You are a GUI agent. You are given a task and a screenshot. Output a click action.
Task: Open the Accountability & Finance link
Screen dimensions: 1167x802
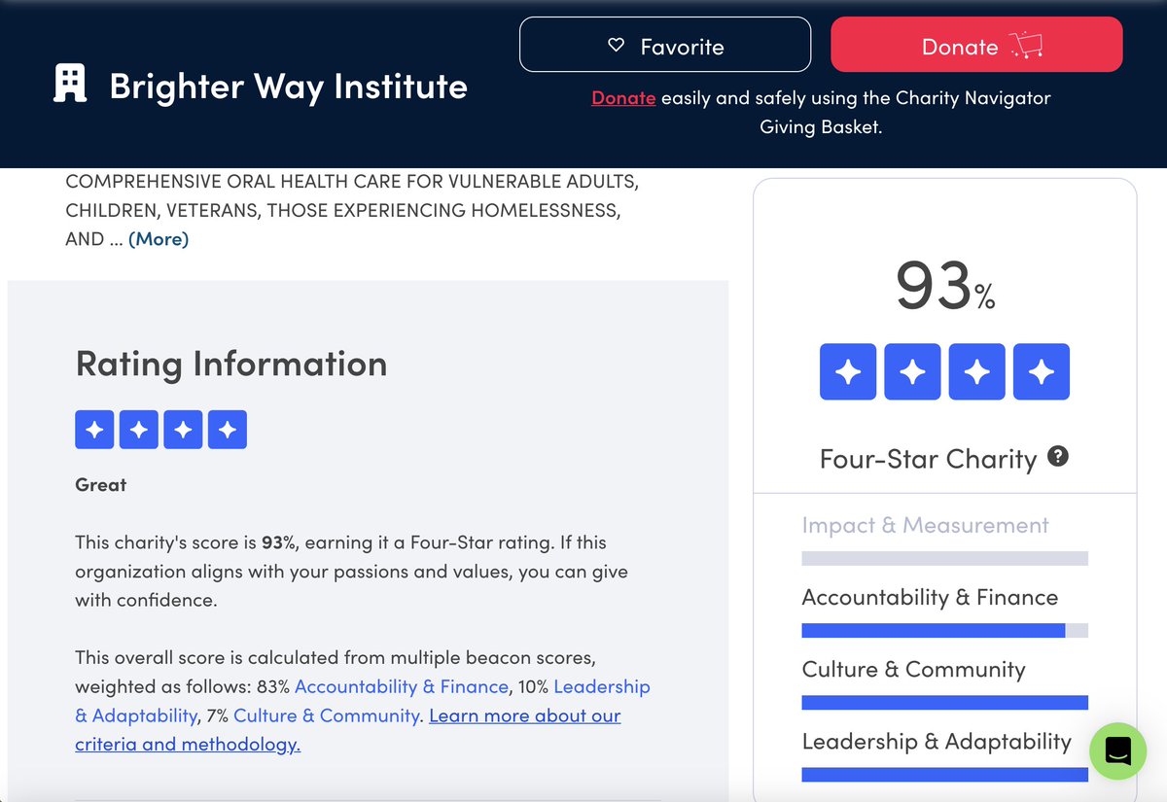[x=402, y=686]
